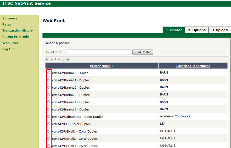The height and width of the screenshot is (148, 231).
Task: Sort by Printer Name column header
Action: click(x=100, y=66)
